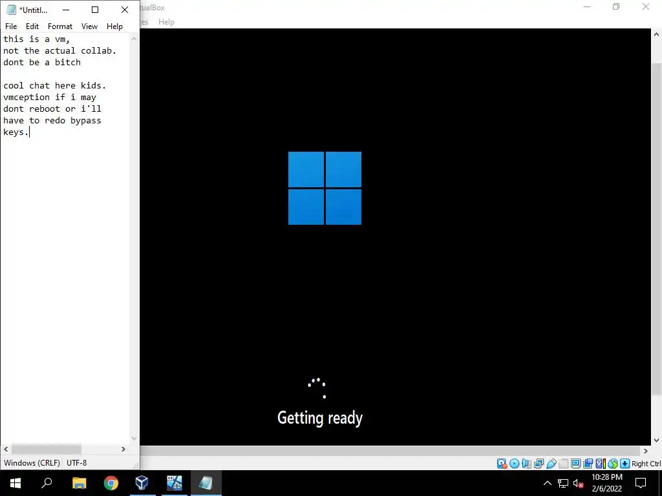Open the Notepad View menu
The width and height of the screenshot is (662, 496).
(89, 26)
